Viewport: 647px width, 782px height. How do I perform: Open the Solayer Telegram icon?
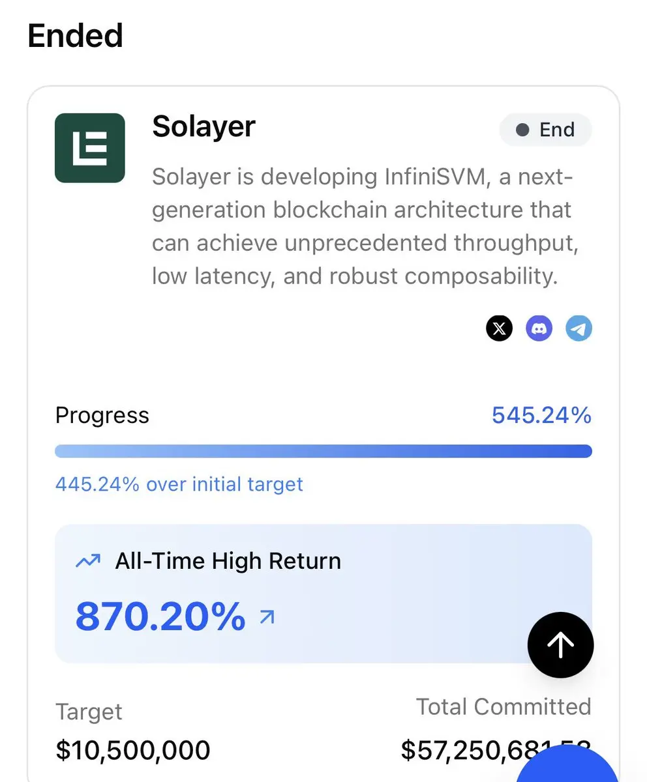(579, 329)
